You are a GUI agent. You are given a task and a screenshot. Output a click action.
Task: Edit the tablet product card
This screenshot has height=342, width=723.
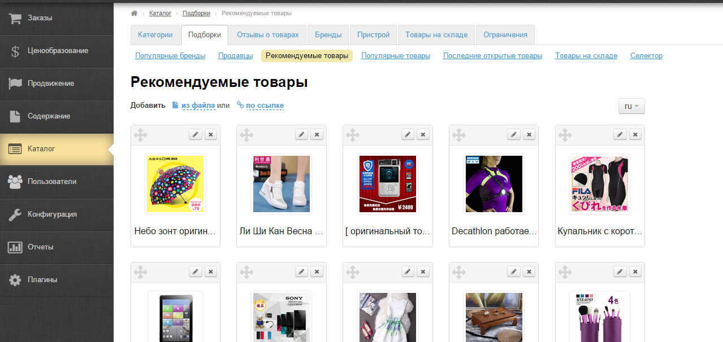coord(195,271)
